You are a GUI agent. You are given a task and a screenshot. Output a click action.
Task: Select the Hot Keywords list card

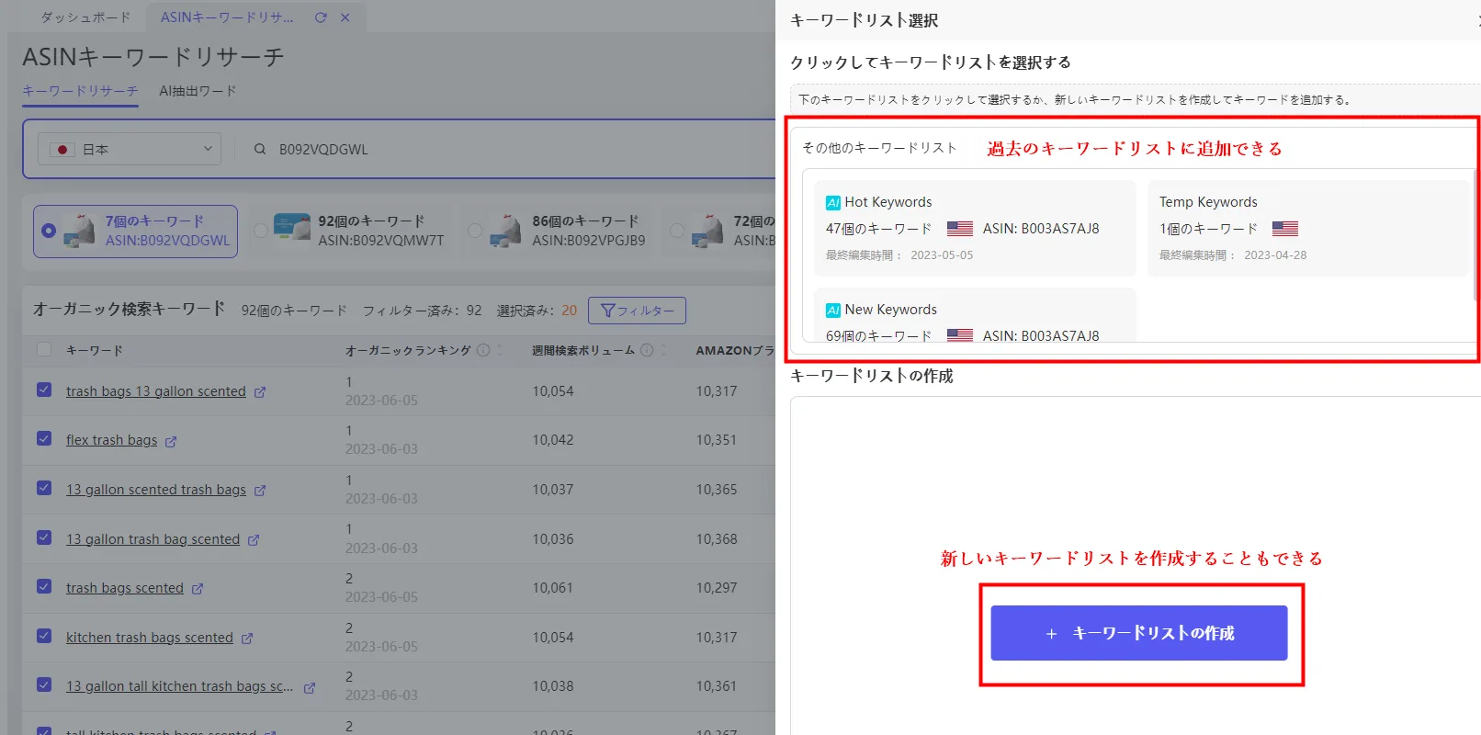pyautogui.click(x=975, y=228)
